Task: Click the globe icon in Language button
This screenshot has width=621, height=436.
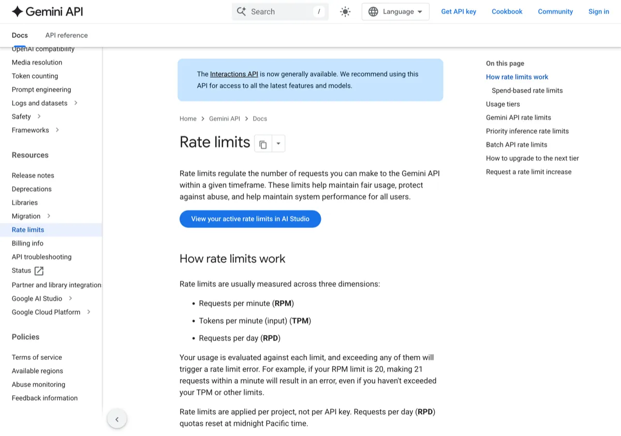Action: tap(373, 11)
